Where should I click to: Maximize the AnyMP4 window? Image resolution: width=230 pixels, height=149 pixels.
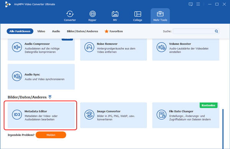217,4
